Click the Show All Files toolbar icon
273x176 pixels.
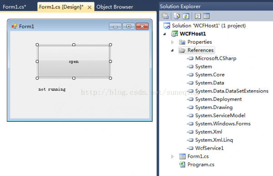(x=177, y=16)
